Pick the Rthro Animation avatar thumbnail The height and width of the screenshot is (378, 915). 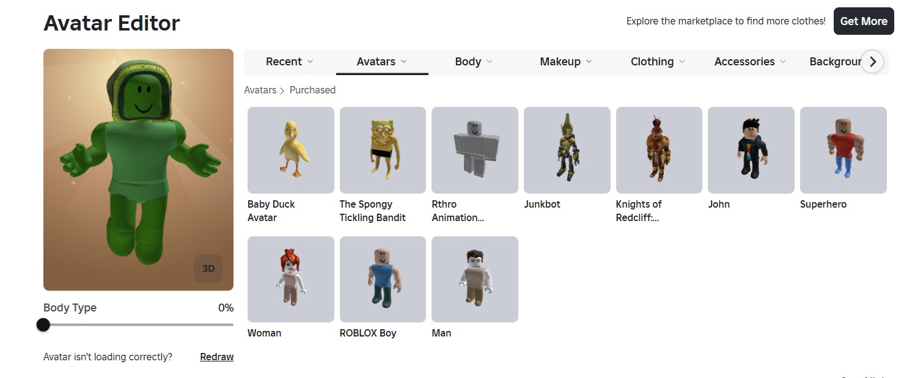pos(475,150)
